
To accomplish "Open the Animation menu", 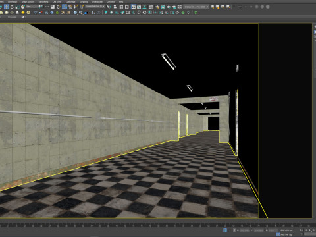I will point(13,2).
